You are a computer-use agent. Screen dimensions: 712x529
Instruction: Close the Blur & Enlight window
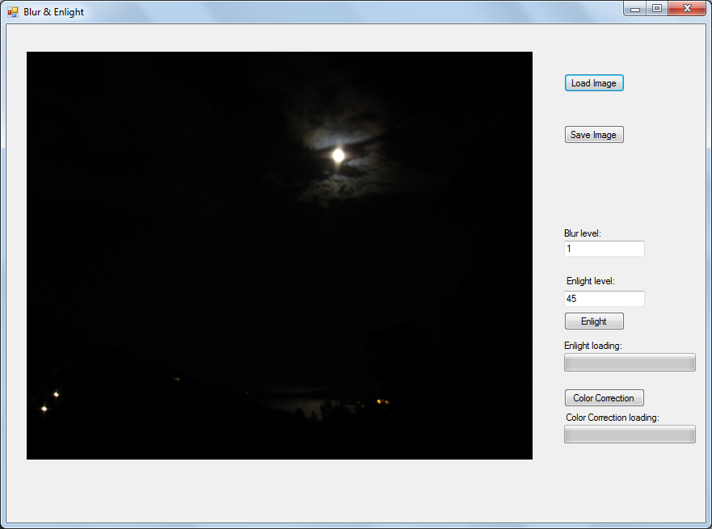(x=687, y=8)
